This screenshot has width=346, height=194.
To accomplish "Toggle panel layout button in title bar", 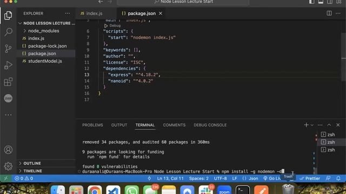I will coord(321,2).
